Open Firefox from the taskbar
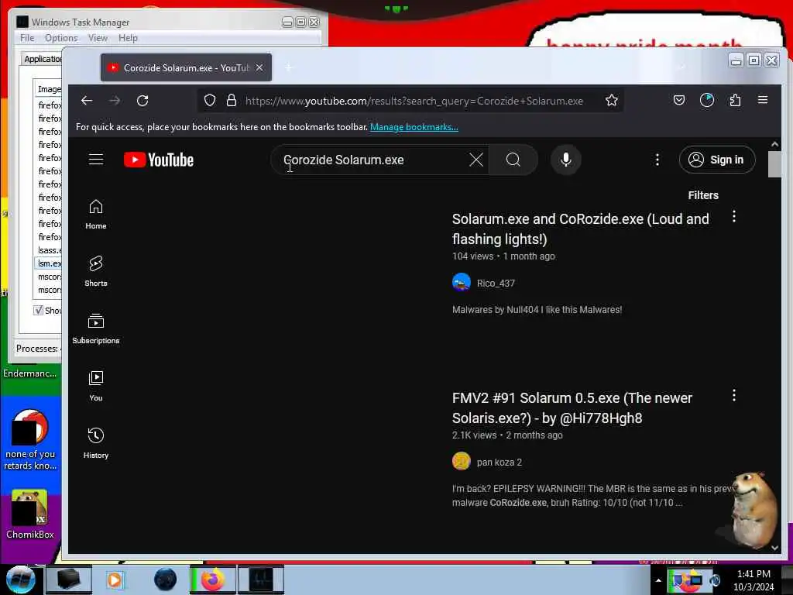This screenshot has width=793, height=595. click(x=212, y=580)
